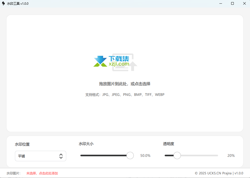Screen dimensions: 250x178
Task: Click the 水印大小 label
Action: (86, 144)
